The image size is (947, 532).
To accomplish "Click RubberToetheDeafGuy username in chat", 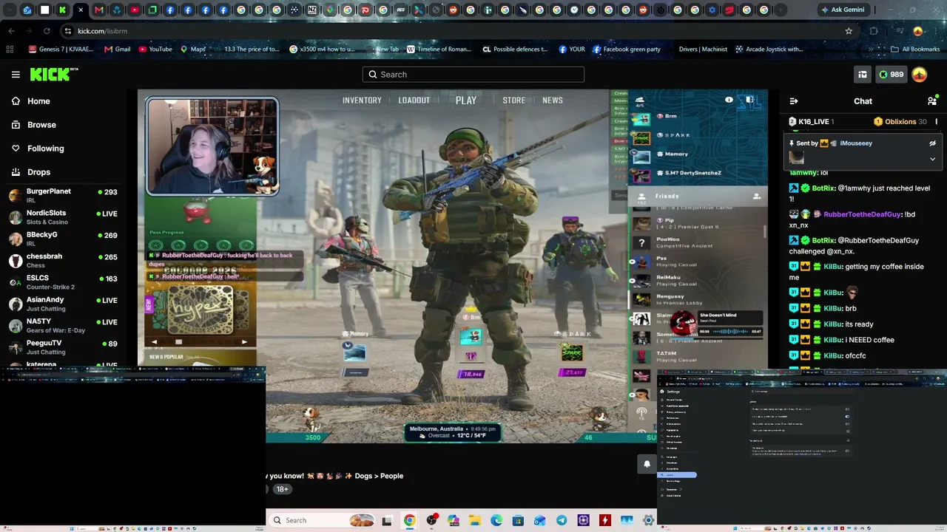I will pos(862,214).
